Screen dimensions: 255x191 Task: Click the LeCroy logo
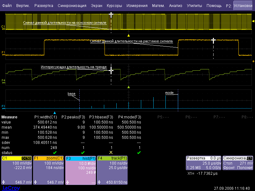(11, 188)
